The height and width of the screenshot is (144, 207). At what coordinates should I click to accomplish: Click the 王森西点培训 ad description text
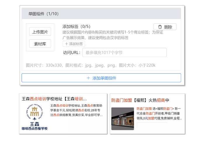(76, 110)
